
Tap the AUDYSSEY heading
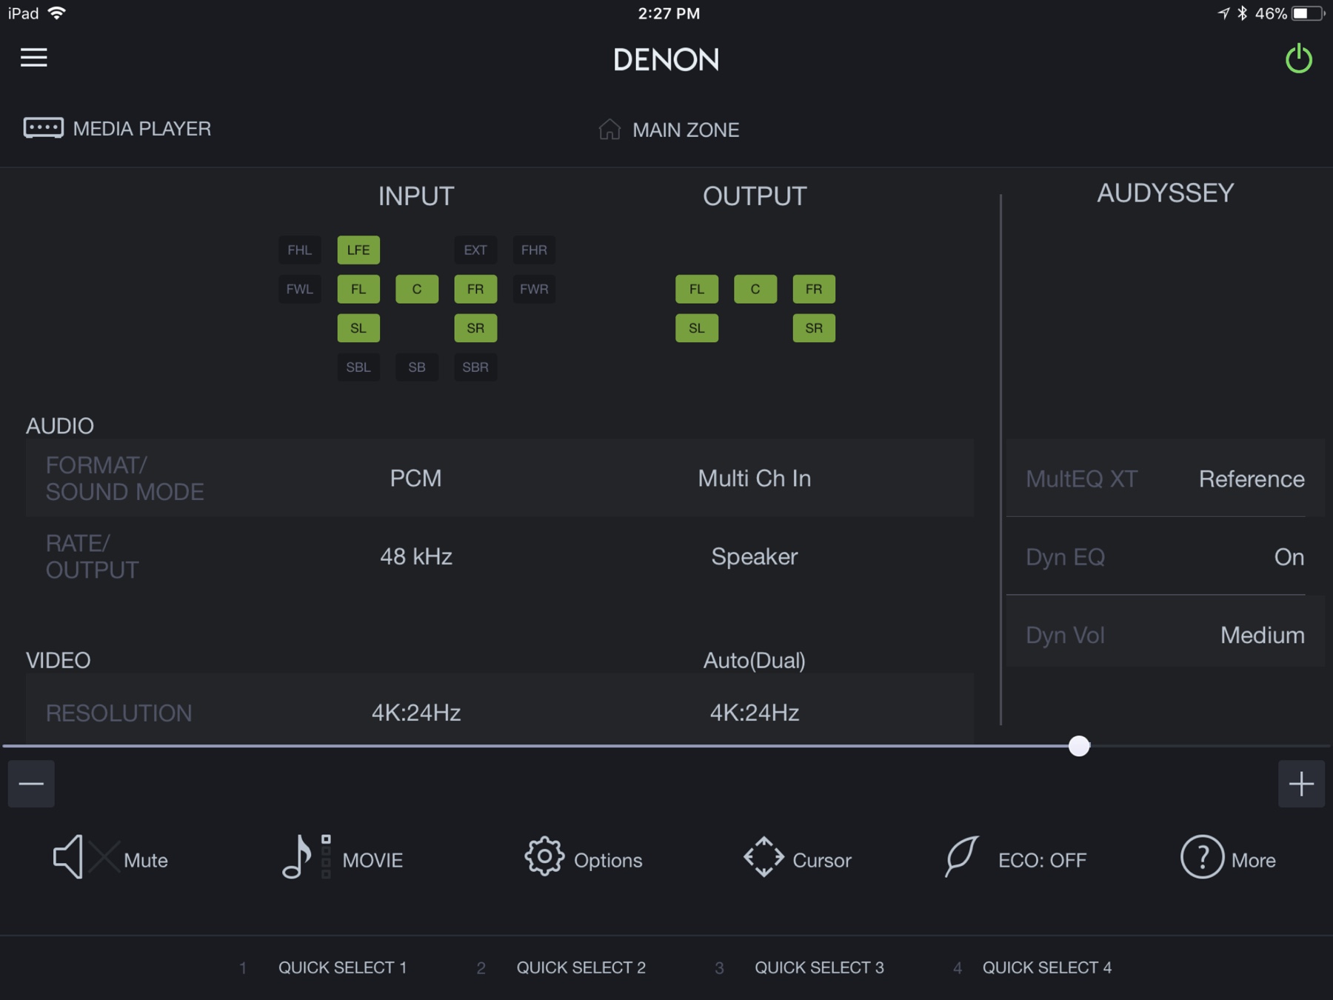[1165, 193]
